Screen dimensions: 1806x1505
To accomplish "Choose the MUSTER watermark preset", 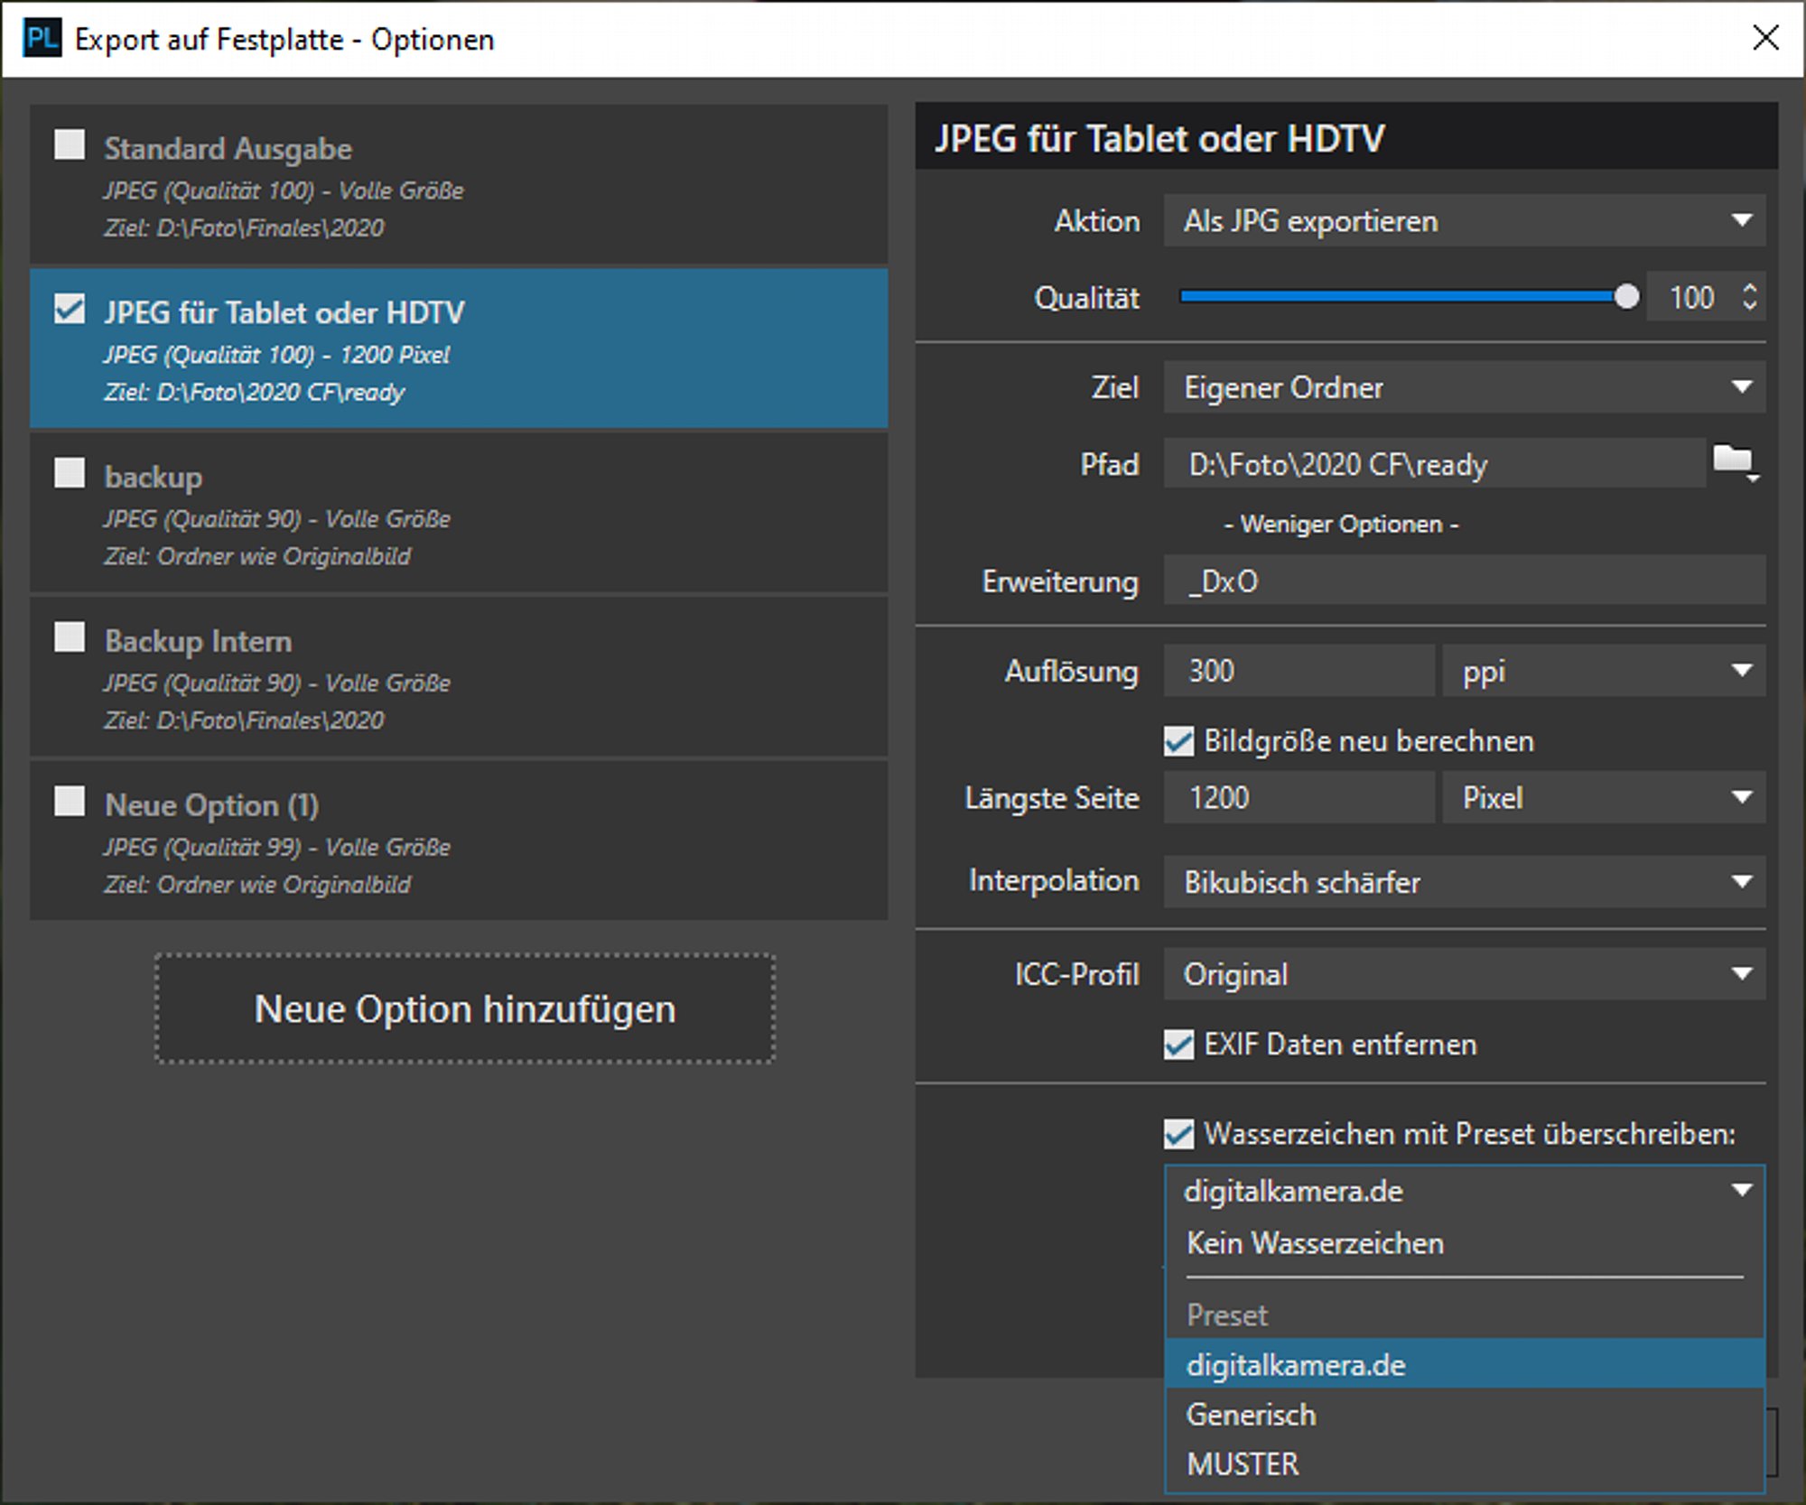I will [x=1464, y=1463].
